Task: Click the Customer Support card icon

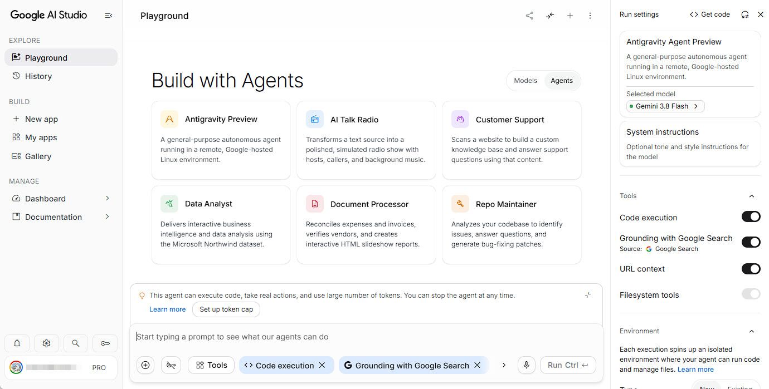Action: click(460, 119)
